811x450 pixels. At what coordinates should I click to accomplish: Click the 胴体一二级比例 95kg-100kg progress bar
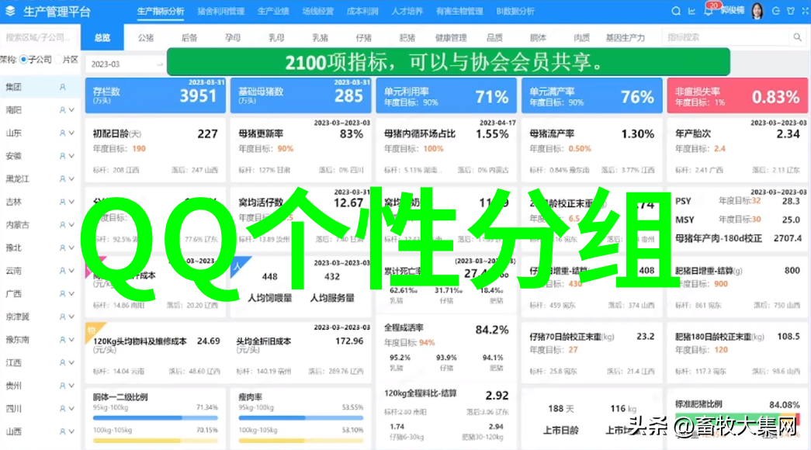point(155,417)
